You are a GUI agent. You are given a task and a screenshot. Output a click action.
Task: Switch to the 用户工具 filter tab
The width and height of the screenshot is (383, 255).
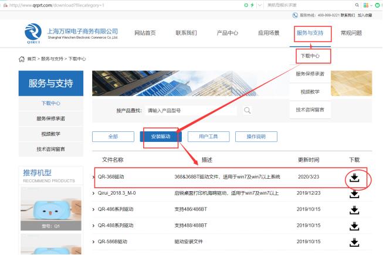tap(208, 137)
